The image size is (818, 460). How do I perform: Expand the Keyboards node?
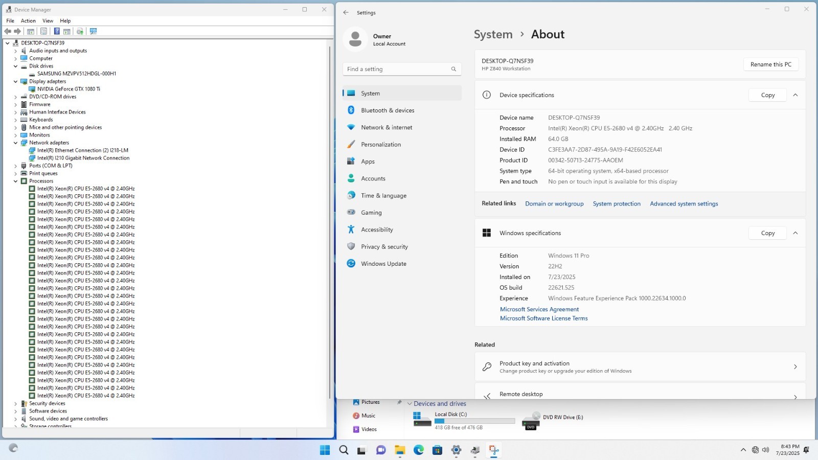[x=15, y=120]
